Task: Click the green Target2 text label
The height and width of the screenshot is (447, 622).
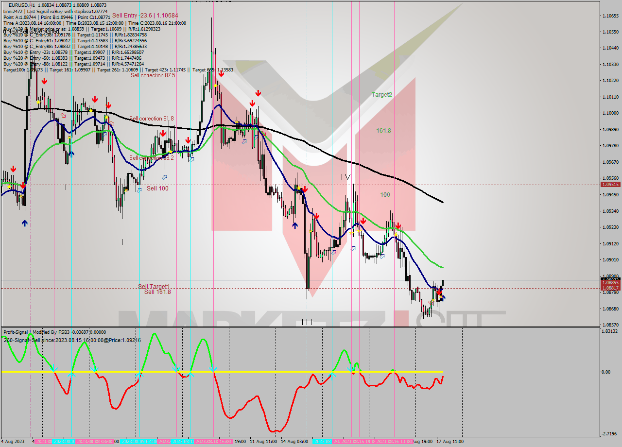Action: [x=381, y=95]
